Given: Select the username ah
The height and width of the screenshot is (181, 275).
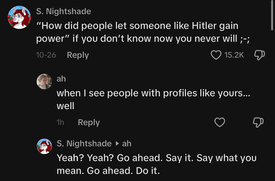Looking at the screenshot, I should (61, 79).
